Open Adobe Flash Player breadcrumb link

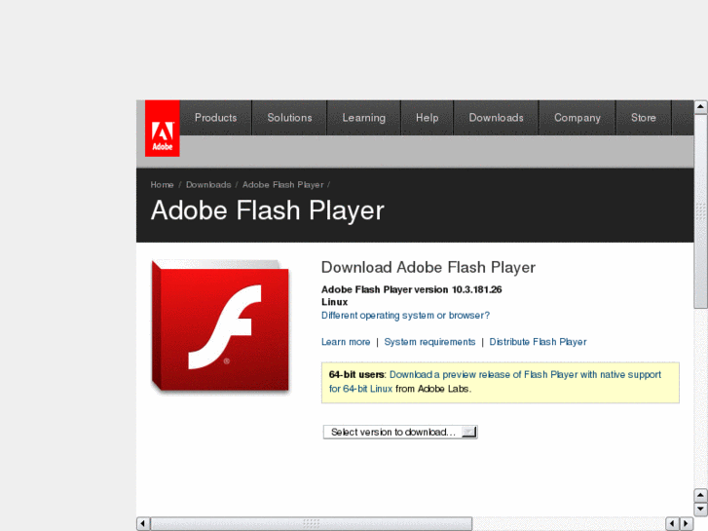coord(283,185)
